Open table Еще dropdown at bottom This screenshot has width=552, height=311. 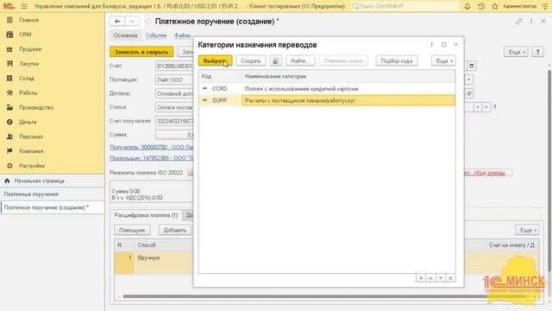tap(527, 230)
